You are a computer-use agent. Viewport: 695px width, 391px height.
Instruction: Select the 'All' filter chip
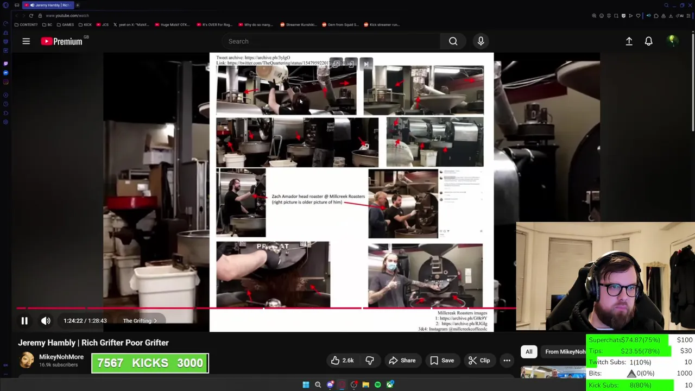tap(529, 352)
